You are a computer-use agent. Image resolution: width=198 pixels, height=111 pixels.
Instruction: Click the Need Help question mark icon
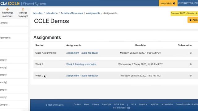point(174,3)
